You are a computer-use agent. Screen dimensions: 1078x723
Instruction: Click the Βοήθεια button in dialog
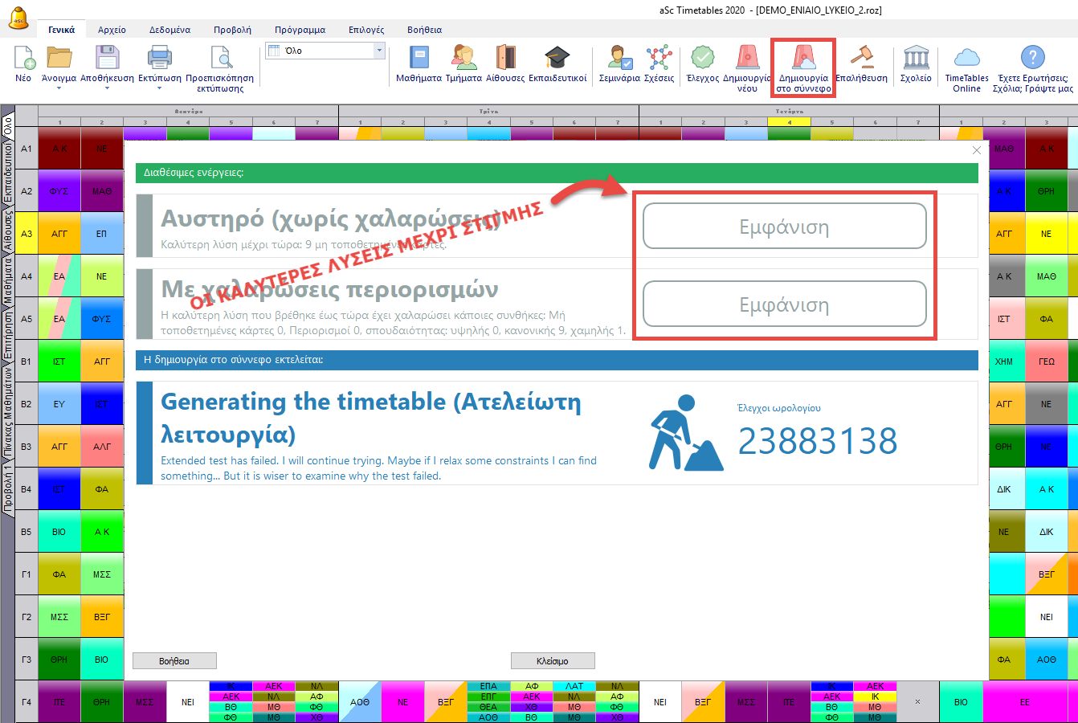174,661
